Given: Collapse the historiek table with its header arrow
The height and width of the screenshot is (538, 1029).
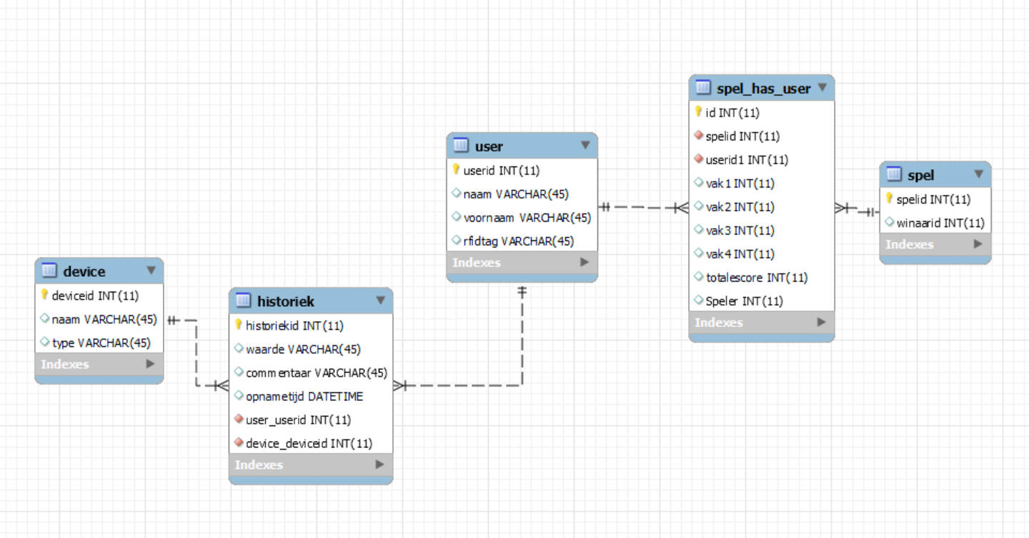Looking at the screenshot, I should pos(380,300).
